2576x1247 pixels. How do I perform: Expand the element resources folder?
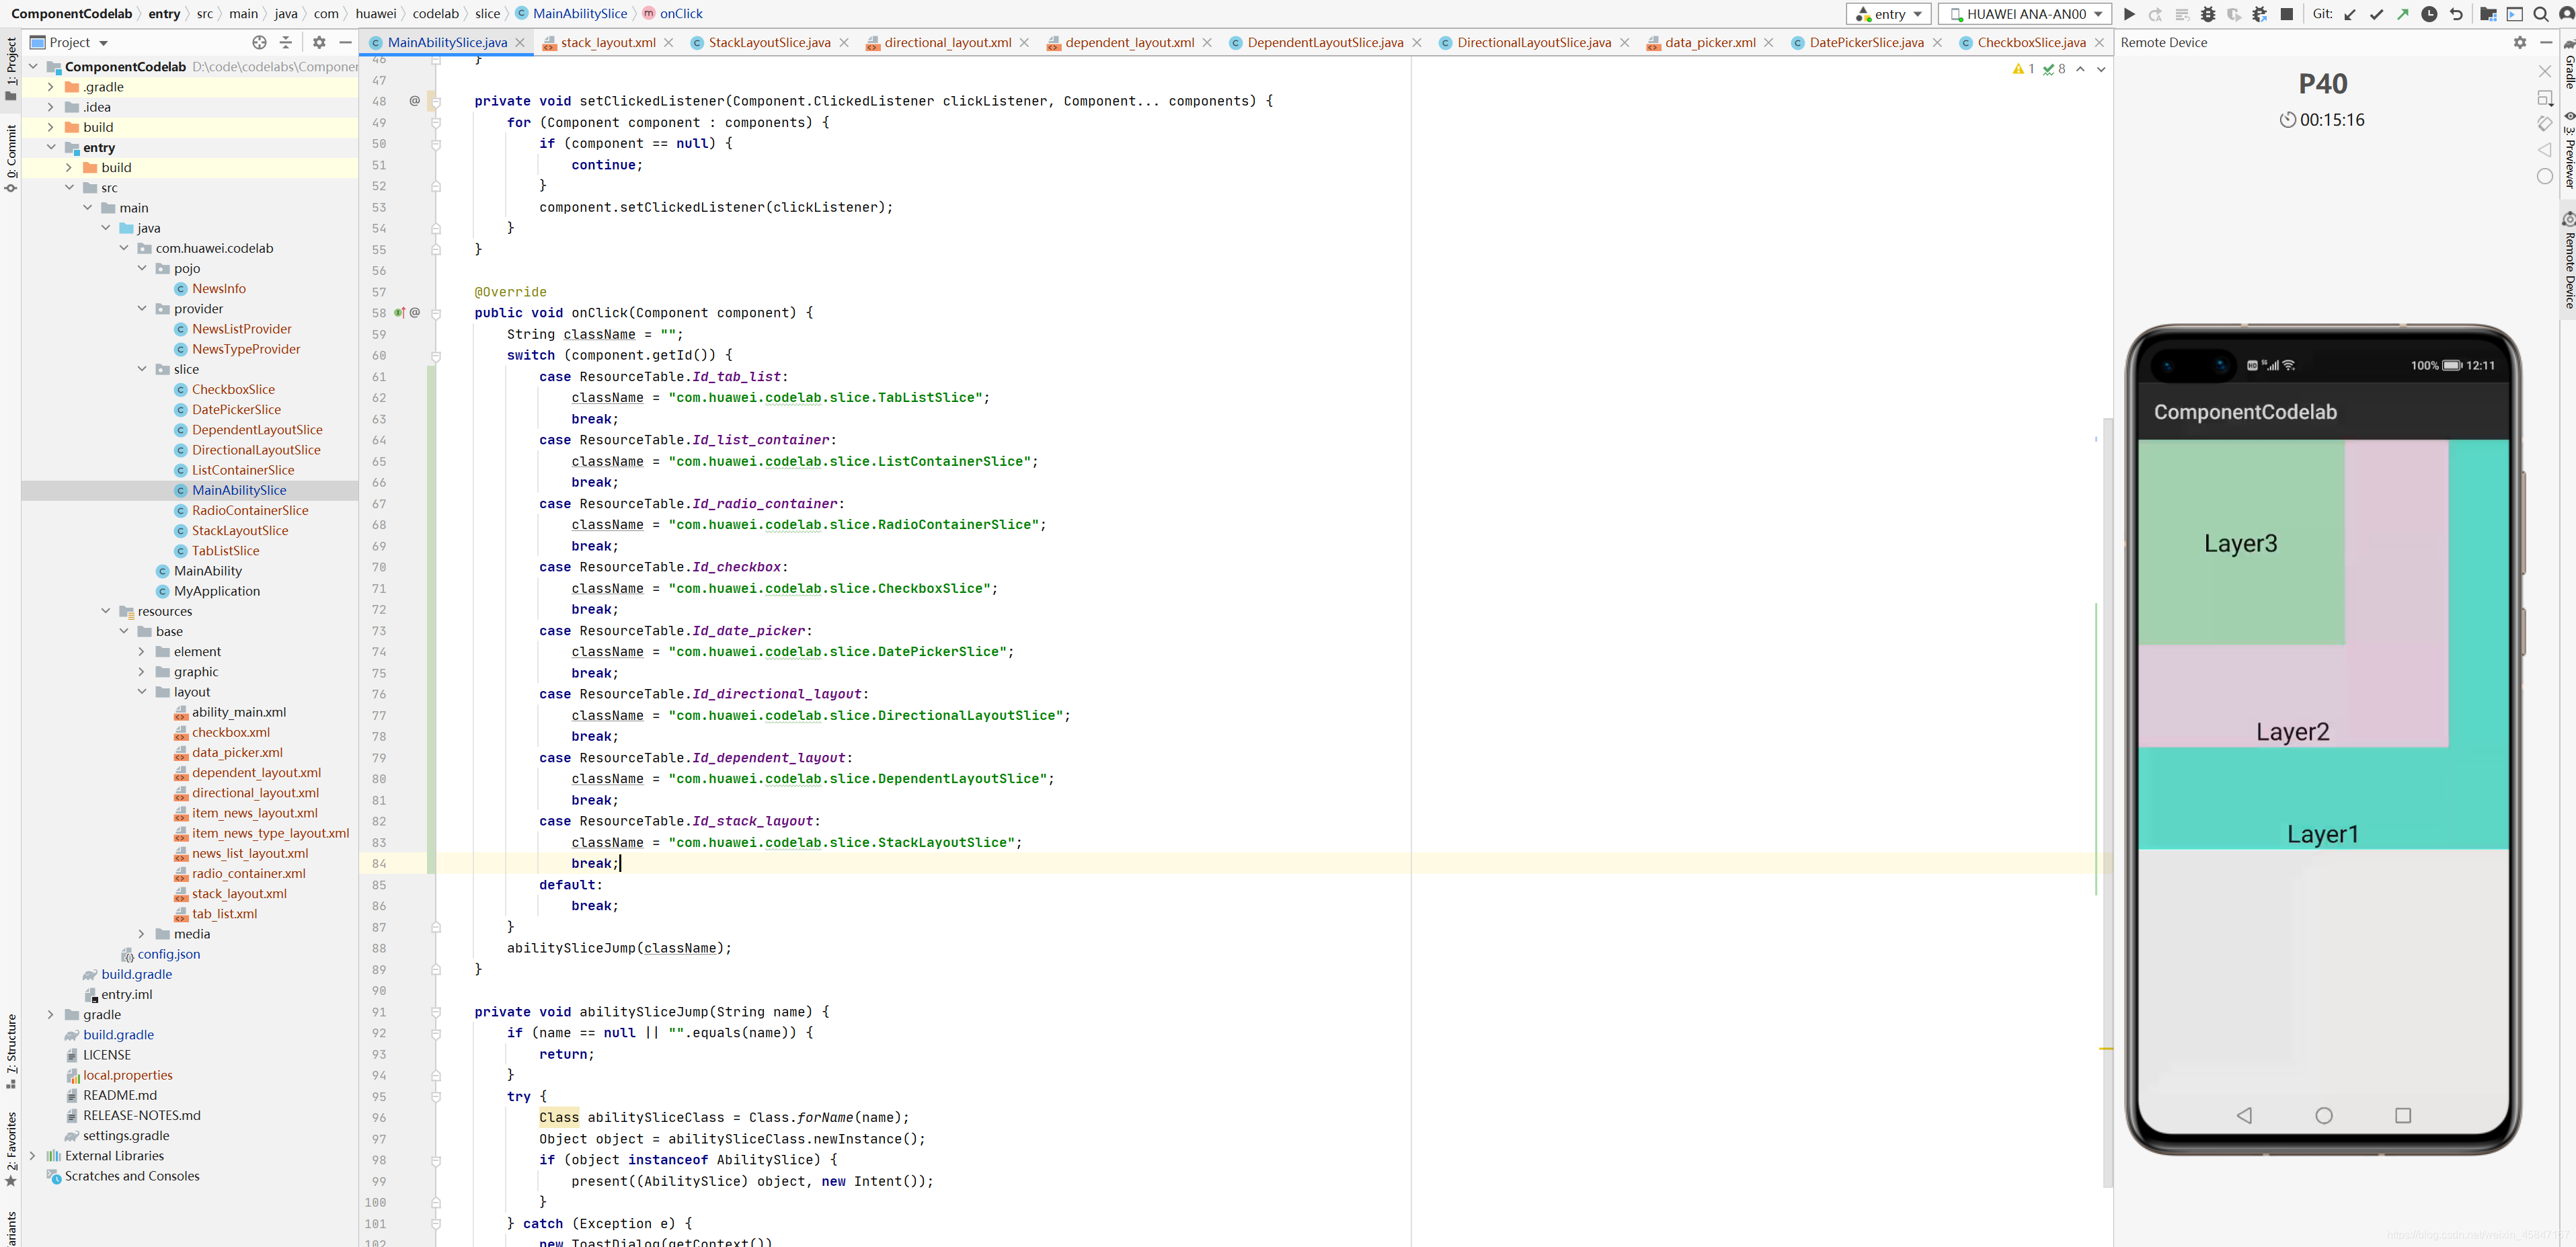click(141, 652)
